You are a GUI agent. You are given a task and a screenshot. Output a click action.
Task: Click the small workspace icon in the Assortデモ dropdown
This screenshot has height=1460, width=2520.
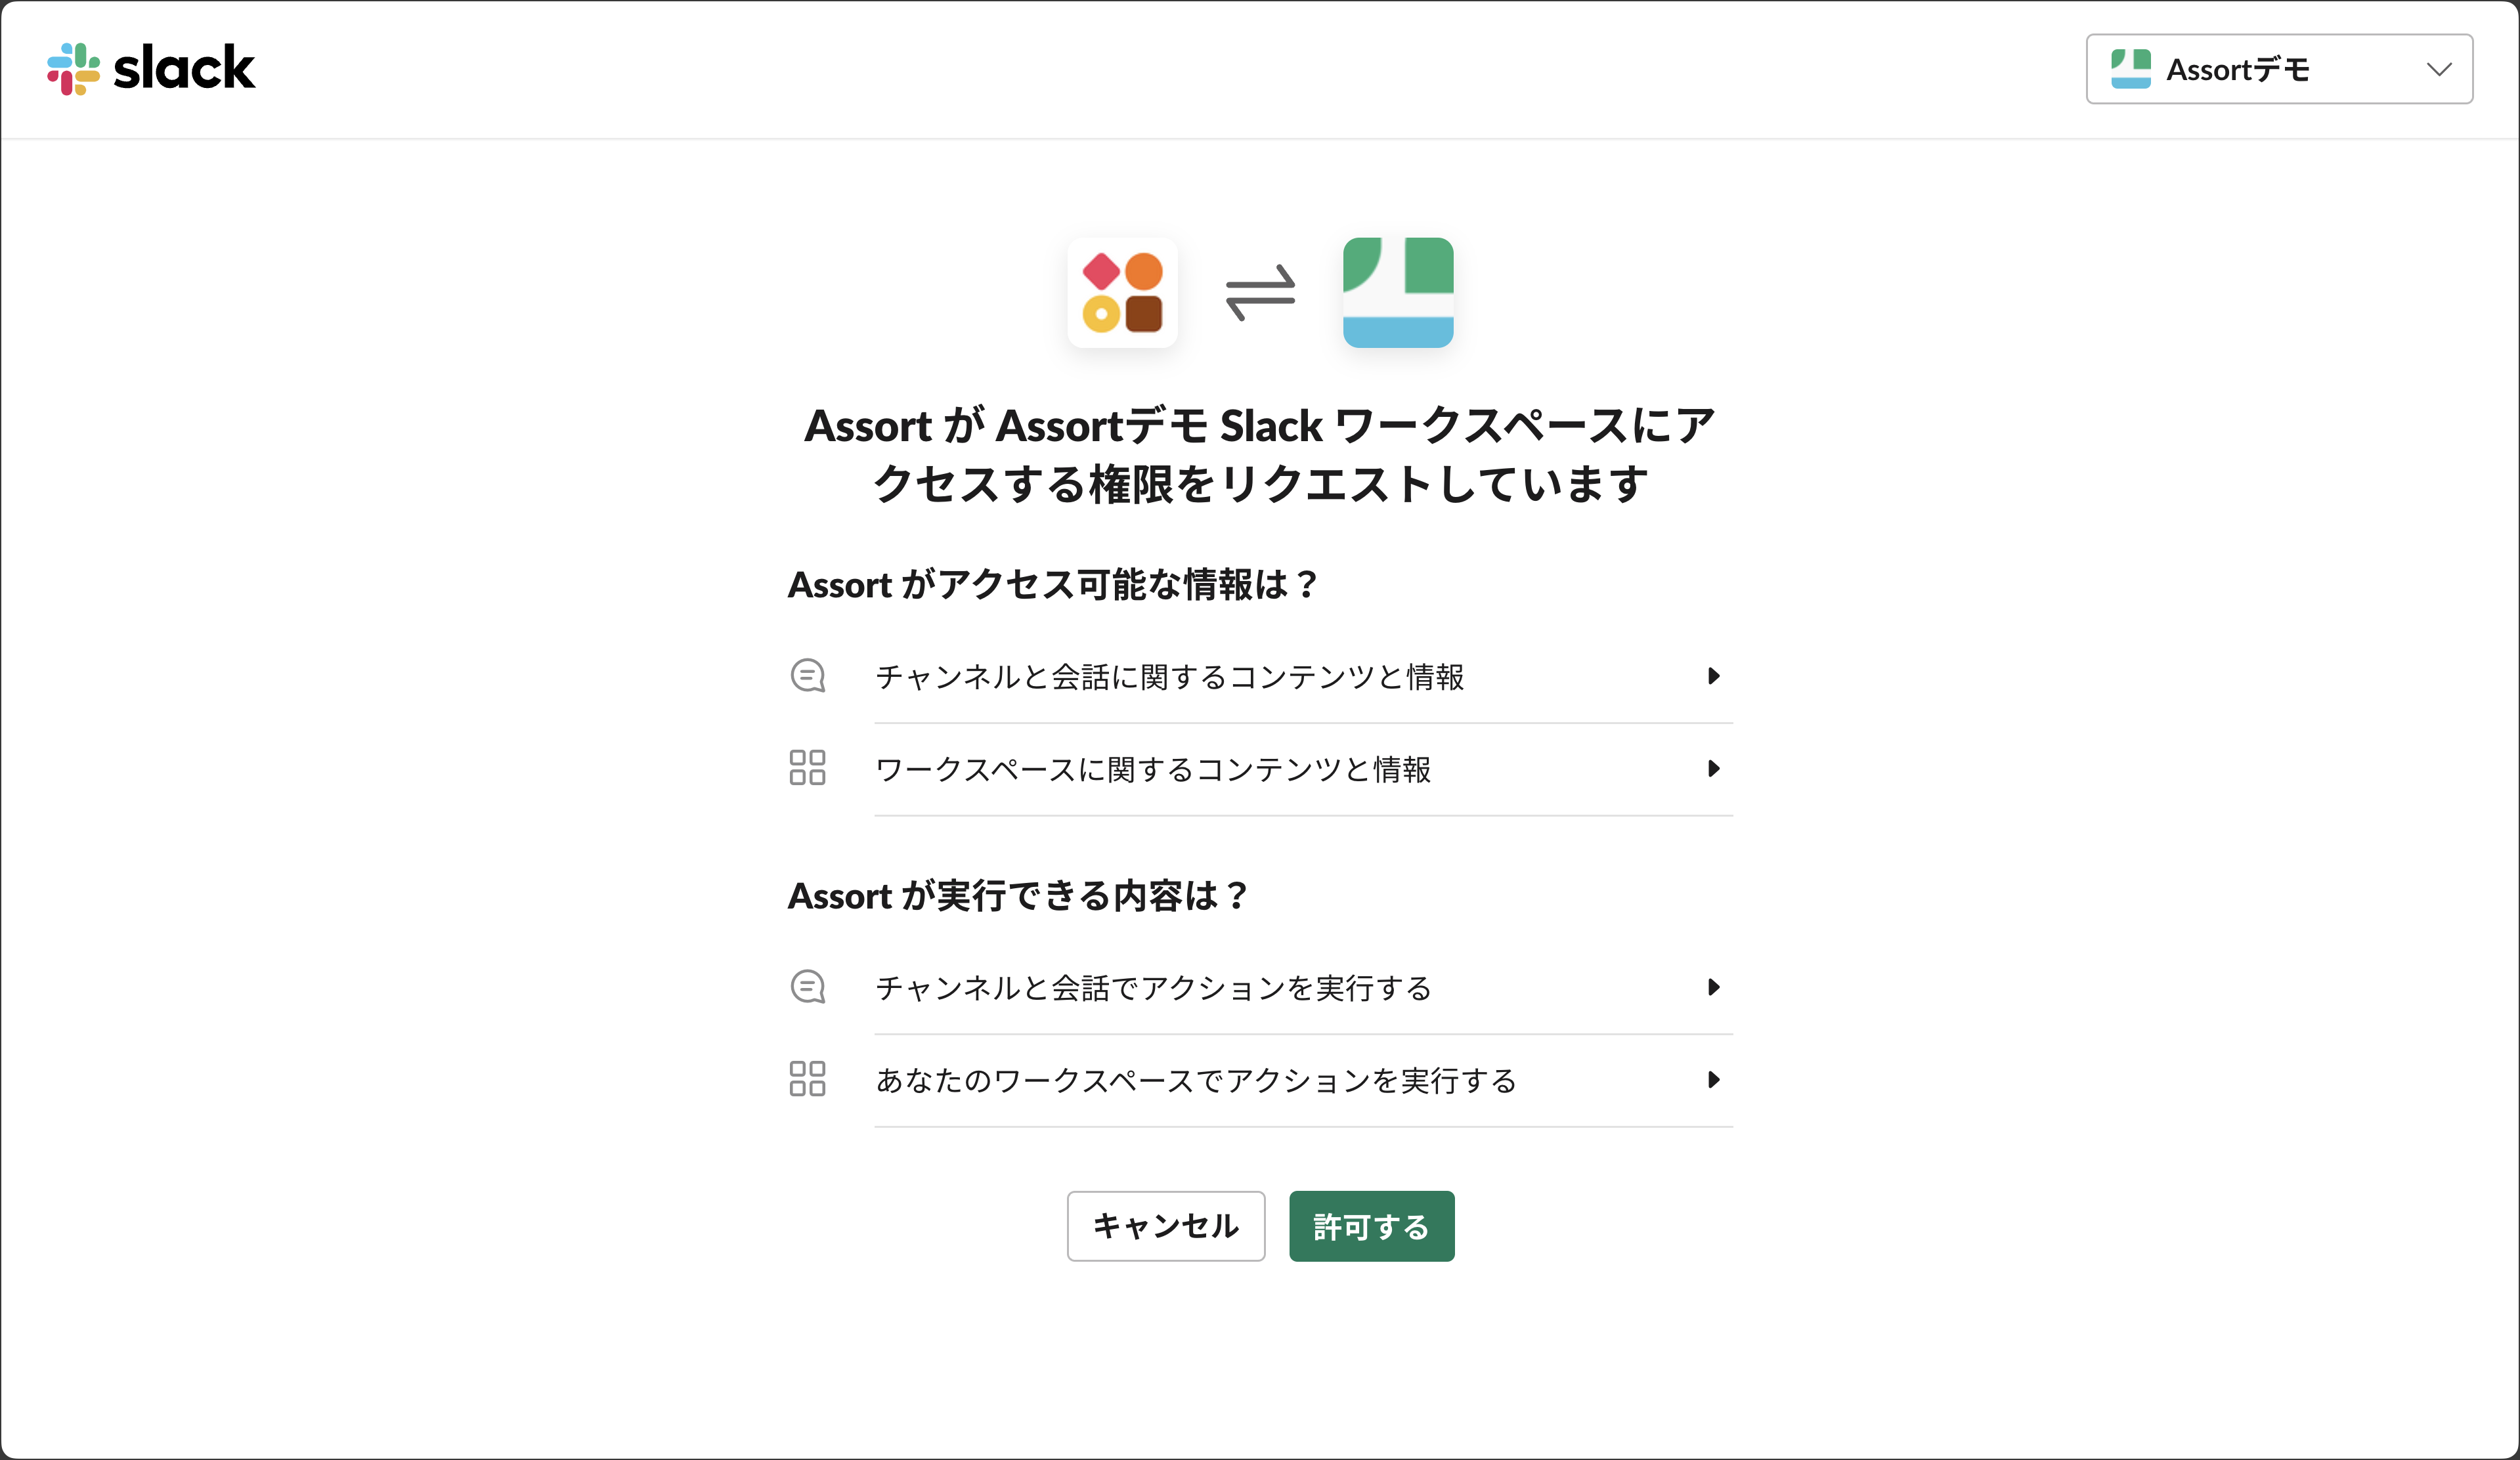pos(2130,69)
